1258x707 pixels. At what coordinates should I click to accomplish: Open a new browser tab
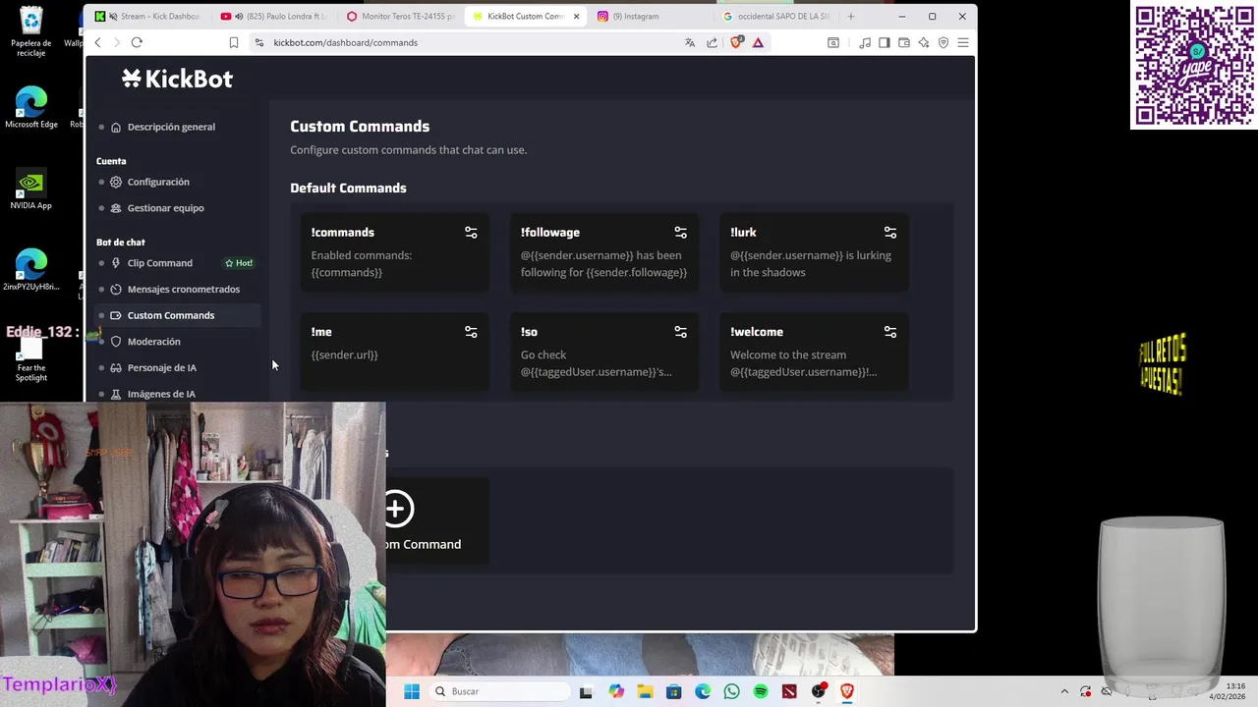click(x=851, y=16)
